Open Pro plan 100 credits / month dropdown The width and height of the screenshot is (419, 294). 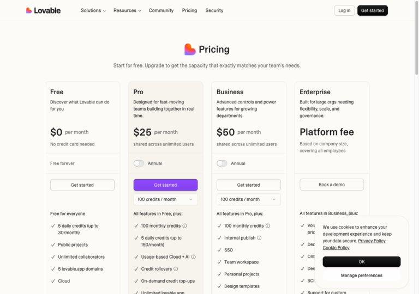[x=165, y=199]
